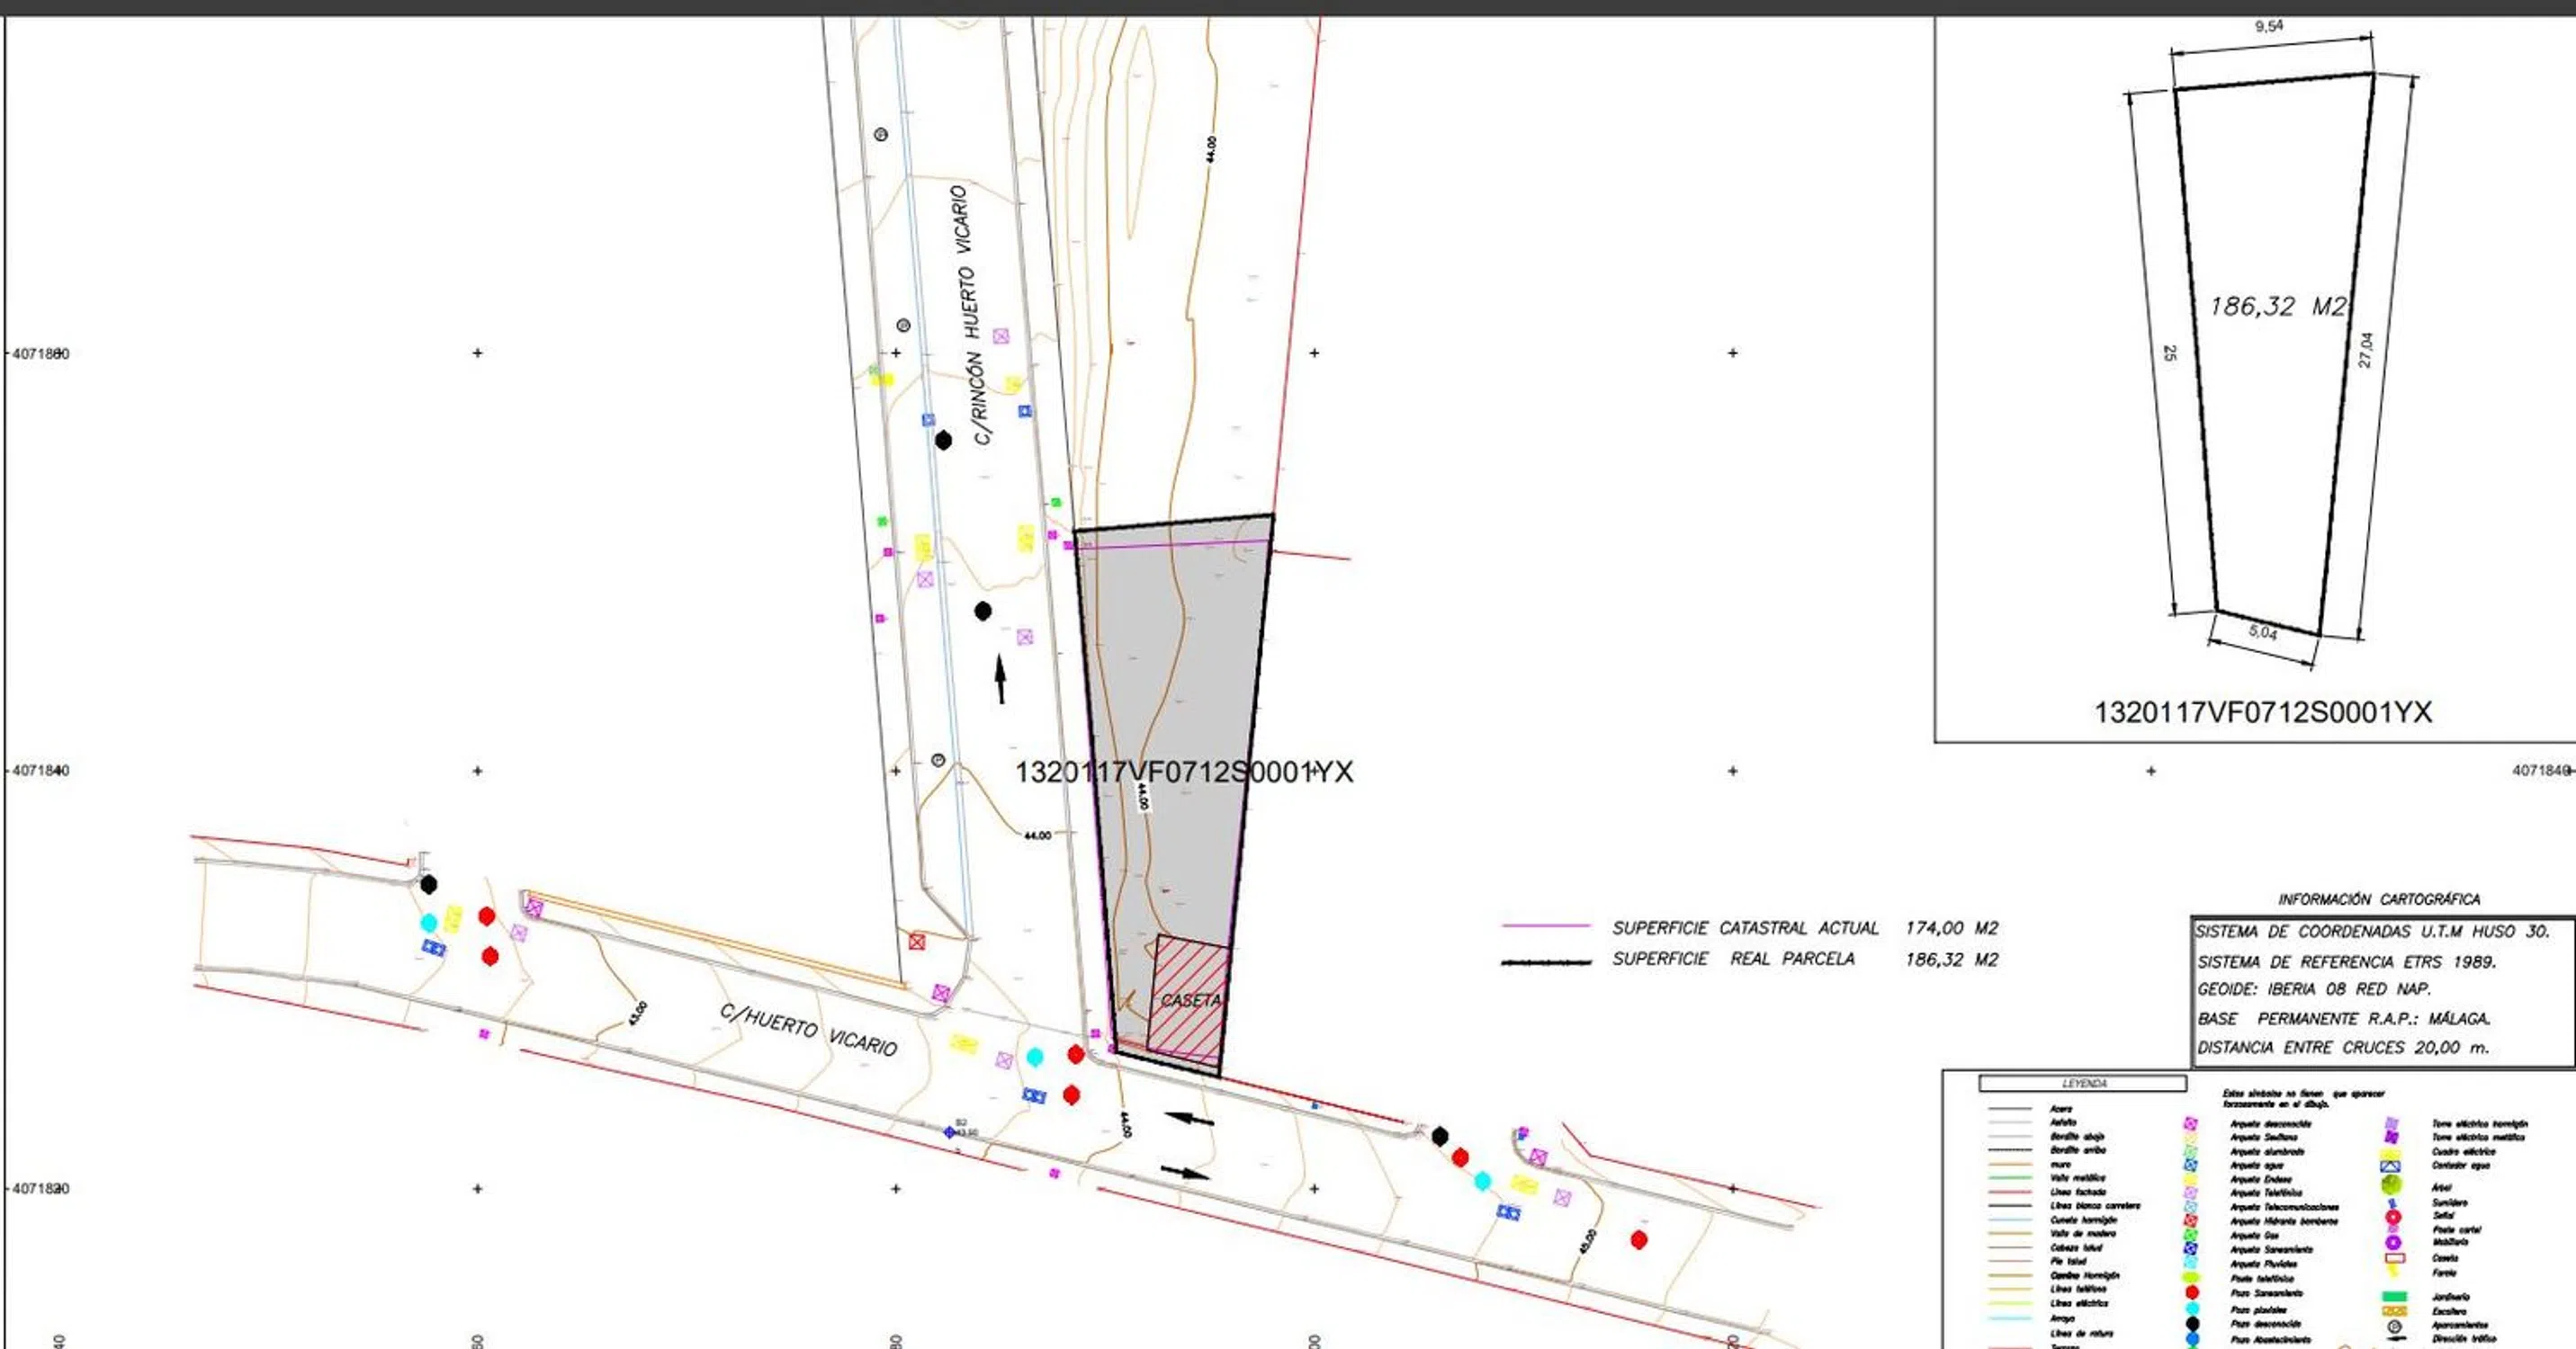Click the C/HUERTO VICARIO street label

tap(808, 1031)
